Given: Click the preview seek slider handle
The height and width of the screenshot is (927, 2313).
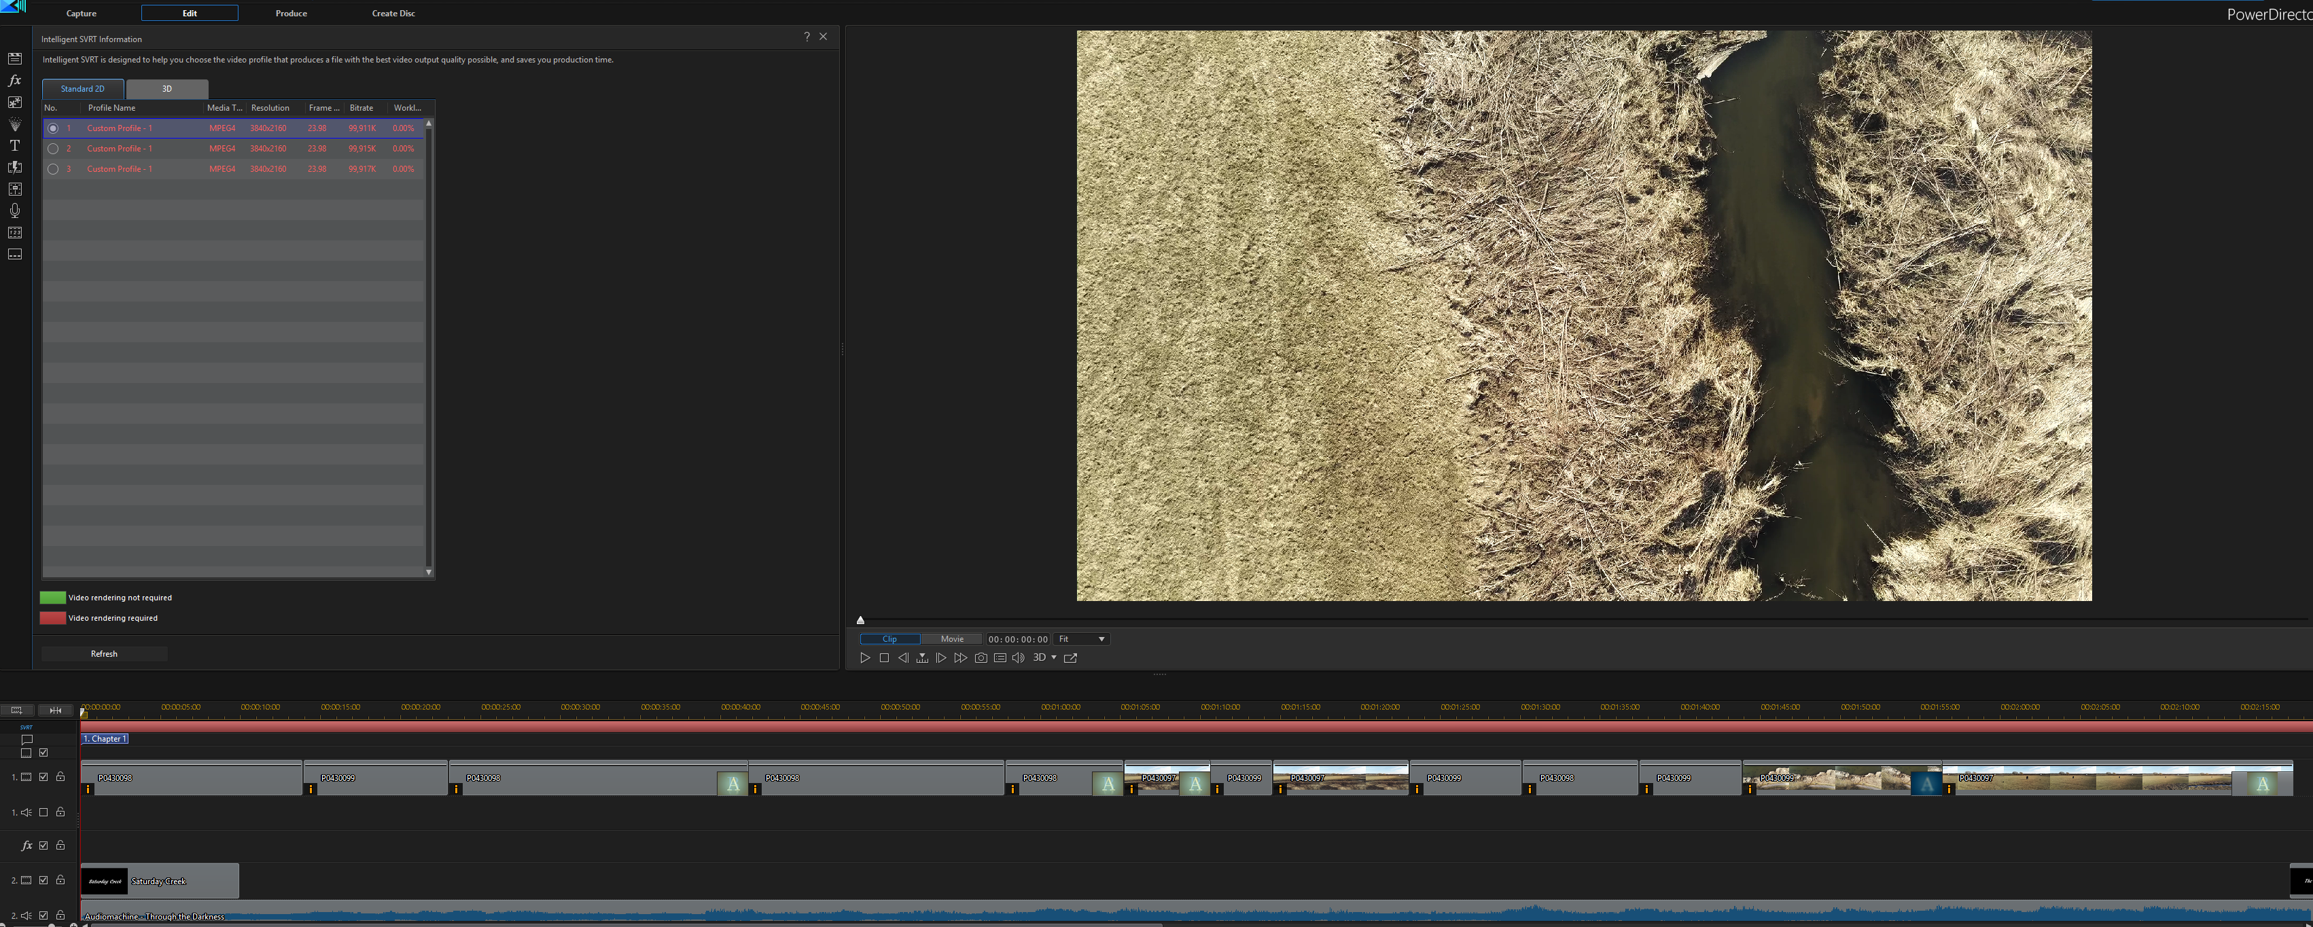Looking at the screenshot, I should coord(860,620).
